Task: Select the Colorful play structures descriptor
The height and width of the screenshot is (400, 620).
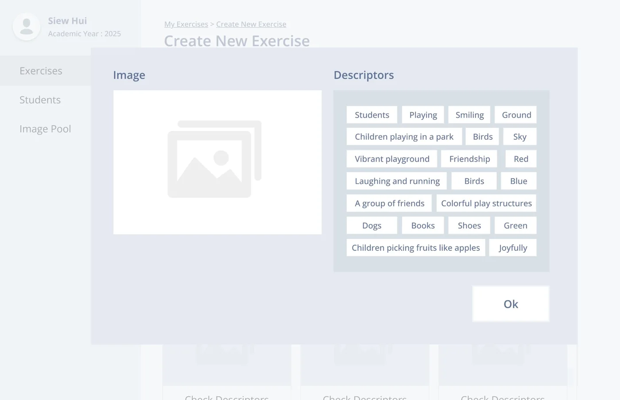Action: pos(486,203)
